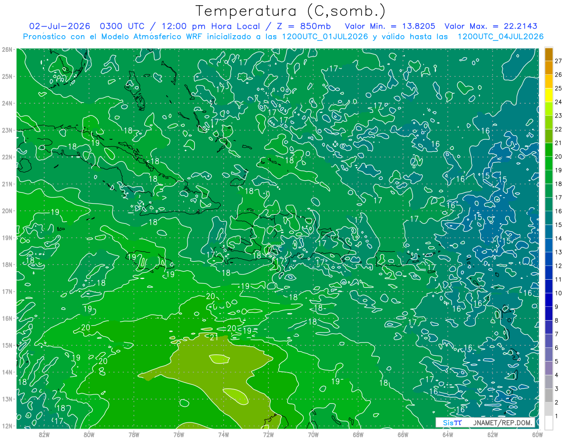This screenshot has height=441, width=571.
Task: Click the "19N" latitude axis label
Action: click(7, 237)
